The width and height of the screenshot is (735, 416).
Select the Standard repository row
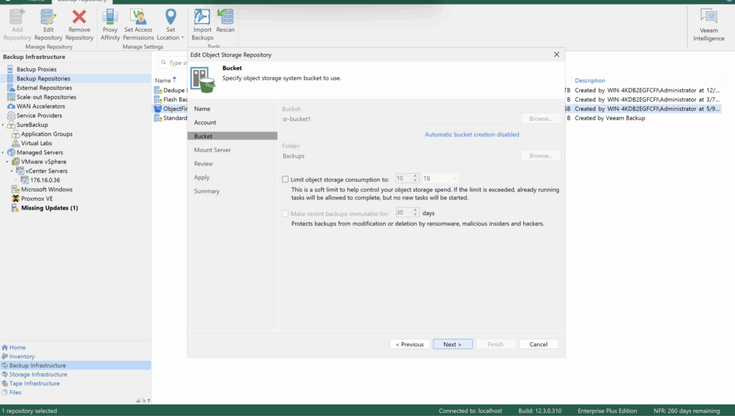pyautogui.click(x=171, y=118)
